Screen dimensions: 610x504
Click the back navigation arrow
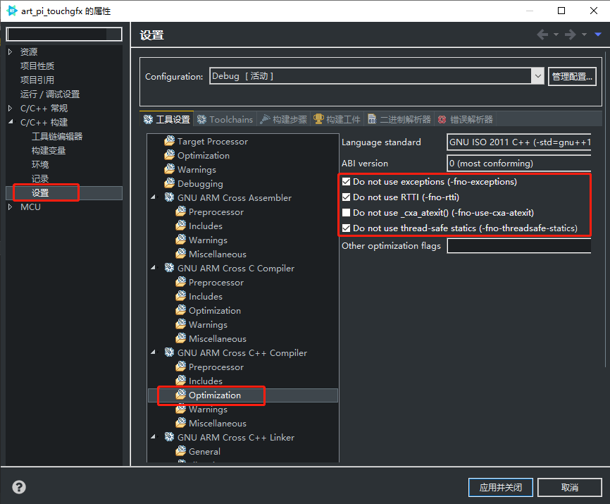point(543,34)
